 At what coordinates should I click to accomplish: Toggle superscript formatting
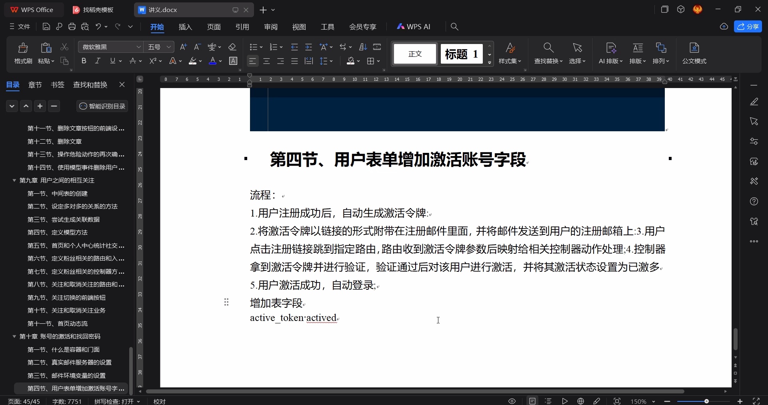[x=153, y=61]
